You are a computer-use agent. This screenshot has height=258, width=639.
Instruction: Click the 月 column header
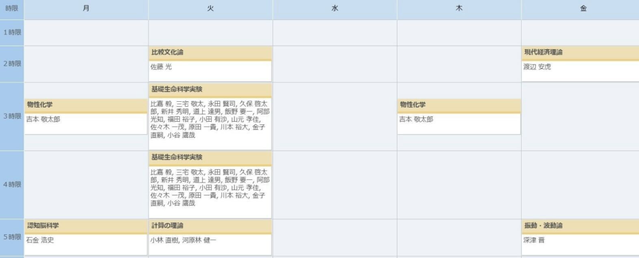point(85,9)
